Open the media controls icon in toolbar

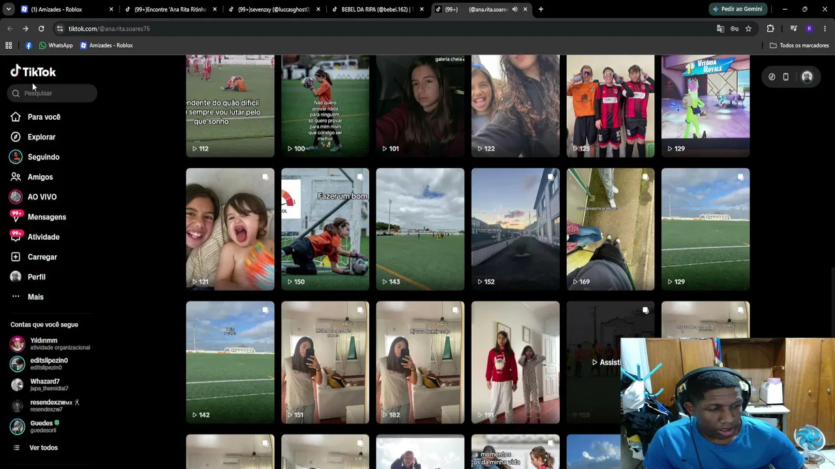point(793,29)
